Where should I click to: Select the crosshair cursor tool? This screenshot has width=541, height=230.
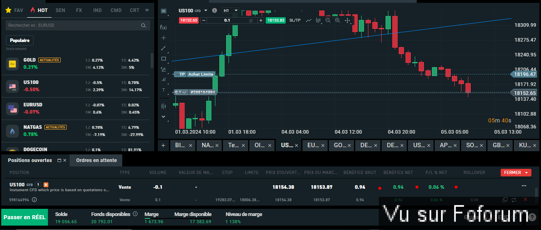point(163,38)
